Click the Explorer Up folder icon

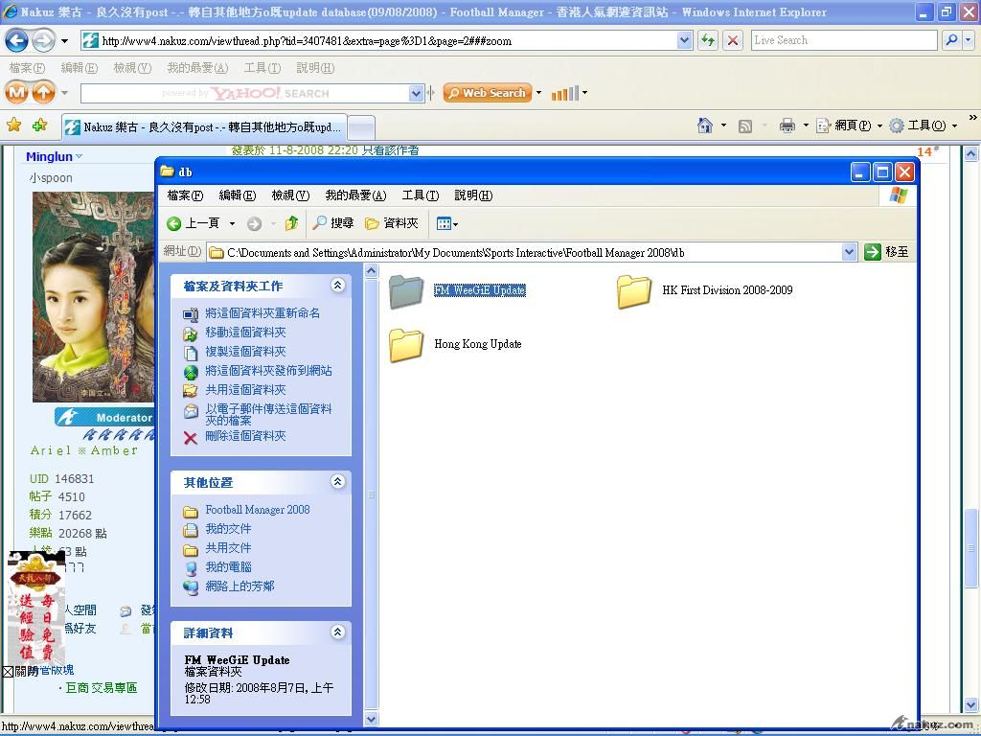(291, 223)
